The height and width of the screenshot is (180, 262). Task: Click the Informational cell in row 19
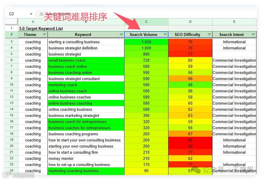(x=234, y=140)
